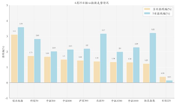Image resolution: width=176 pixels, height=104 pixels.
Task: Select the blue 中证A500 bar showing 2.0
Action: click(120, 67)
